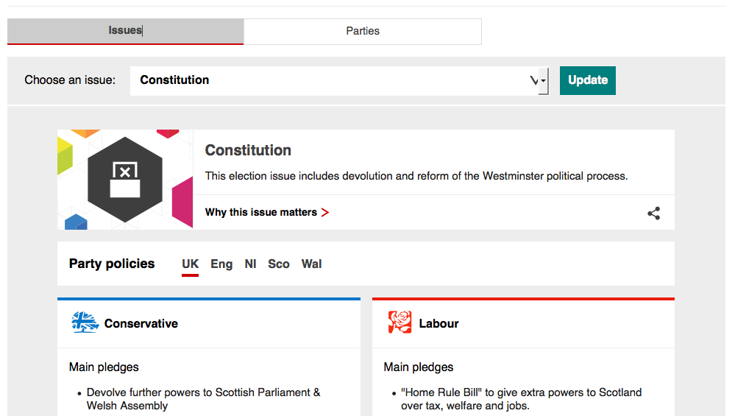Viewport: 735px width, 416px height.
Task: Select the NI party policies filter
Action: click(x=250, y=264)
